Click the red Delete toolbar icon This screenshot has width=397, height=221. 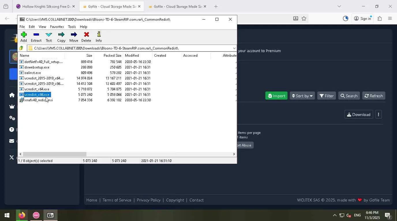[86, 37]
